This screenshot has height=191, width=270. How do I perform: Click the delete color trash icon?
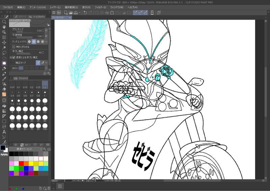(x=49, y=188)
